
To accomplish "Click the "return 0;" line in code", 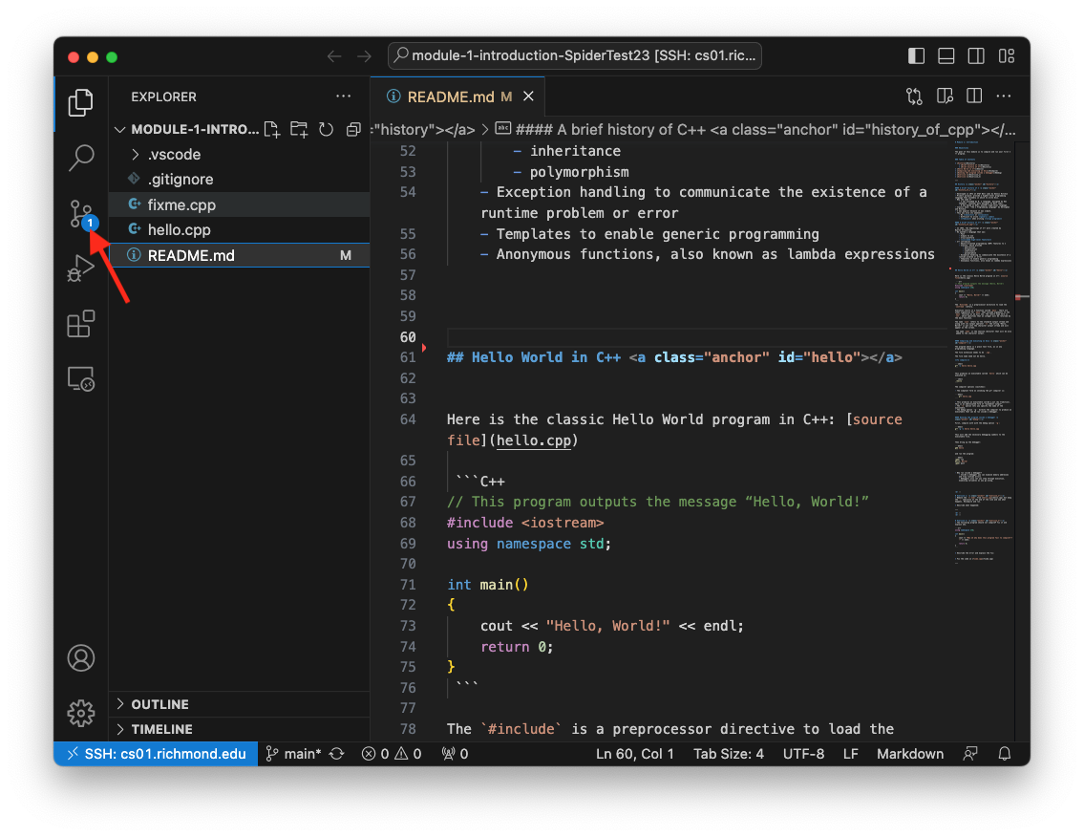I will [x=517, y=647].
